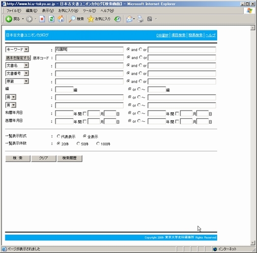Open Favorites using the star icon
257x253 pixels.
click(90, 19)
